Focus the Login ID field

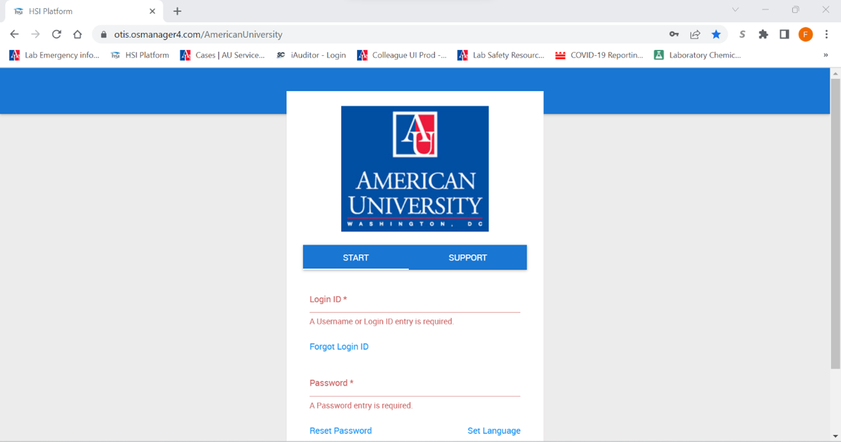(x=415, y=300)
